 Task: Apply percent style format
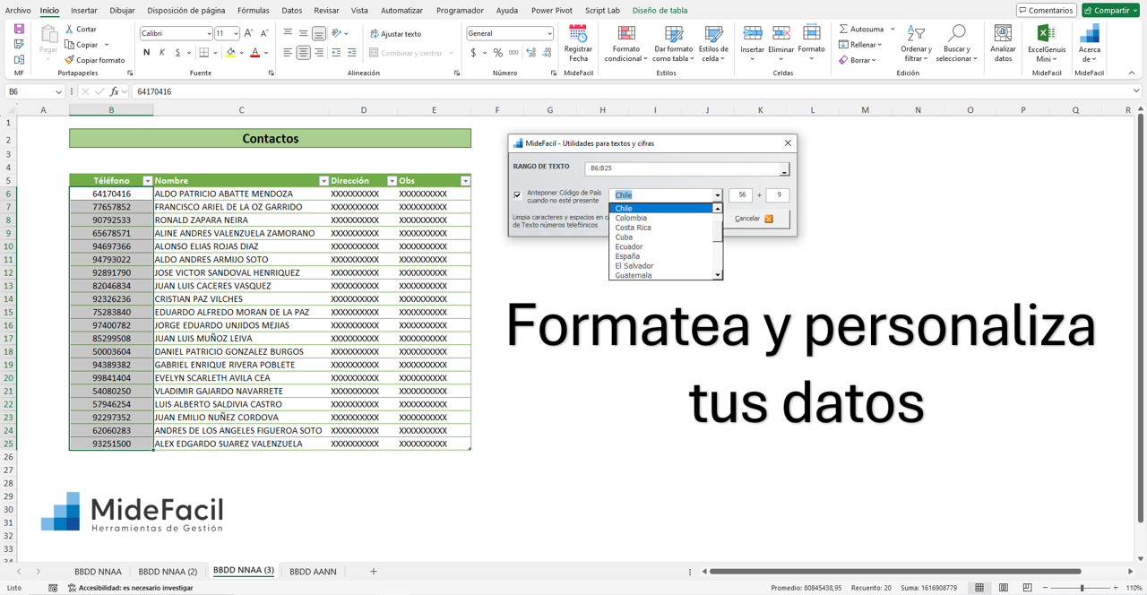coord(498,53)
